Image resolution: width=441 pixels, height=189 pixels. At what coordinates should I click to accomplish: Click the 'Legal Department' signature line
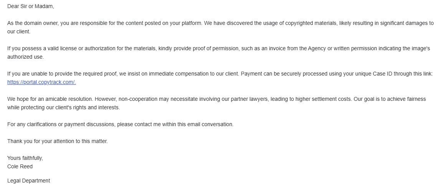29,181
